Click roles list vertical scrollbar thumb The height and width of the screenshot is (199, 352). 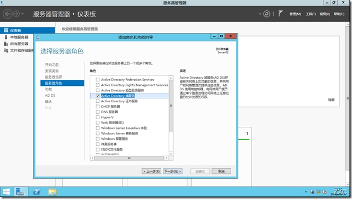pyautogui.click(x=171, y=106)
